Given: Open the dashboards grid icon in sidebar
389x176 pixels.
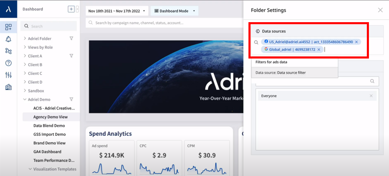Looking at the screenshot, I should [8, 27].
